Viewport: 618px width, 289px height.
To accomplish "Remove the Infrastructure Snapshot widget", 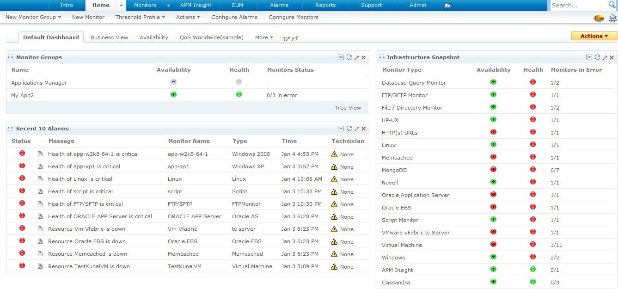I will [x=612, y=57].
